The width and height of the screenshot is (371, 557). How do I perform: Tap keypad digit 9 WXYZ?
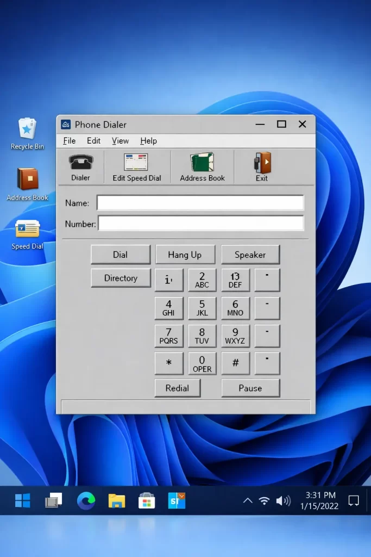coord(235,336)
